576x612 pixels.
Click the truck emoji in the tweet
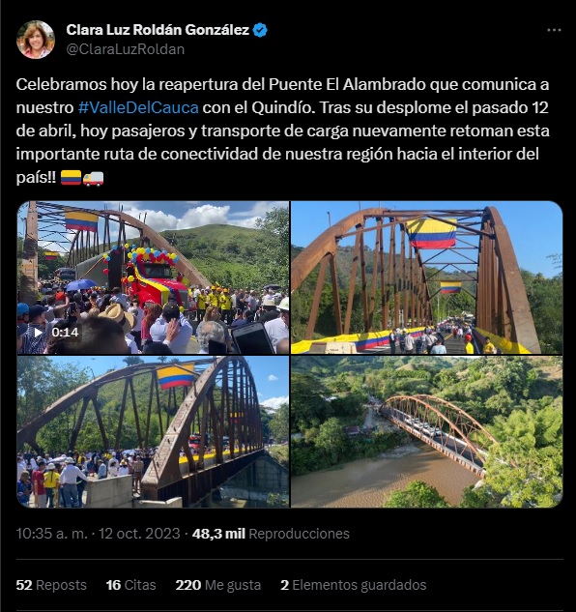[94, 178]
